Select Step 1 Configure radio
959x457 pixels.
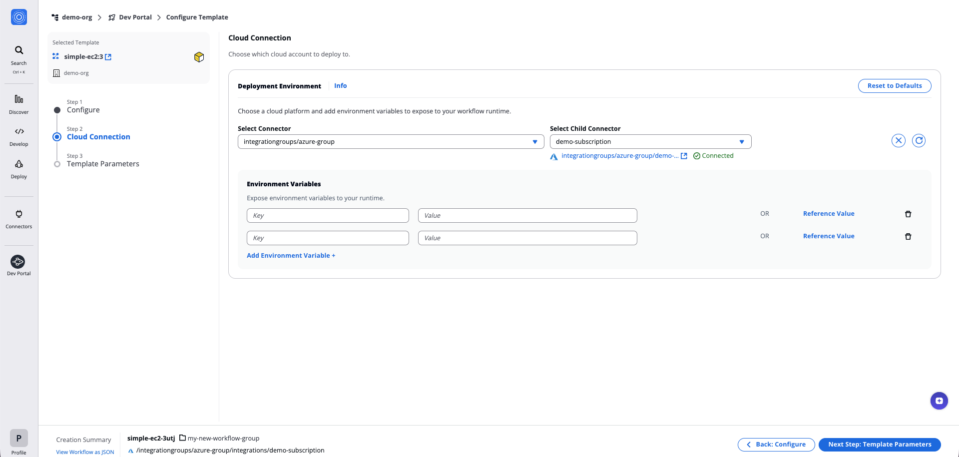(x=57, y=110)
